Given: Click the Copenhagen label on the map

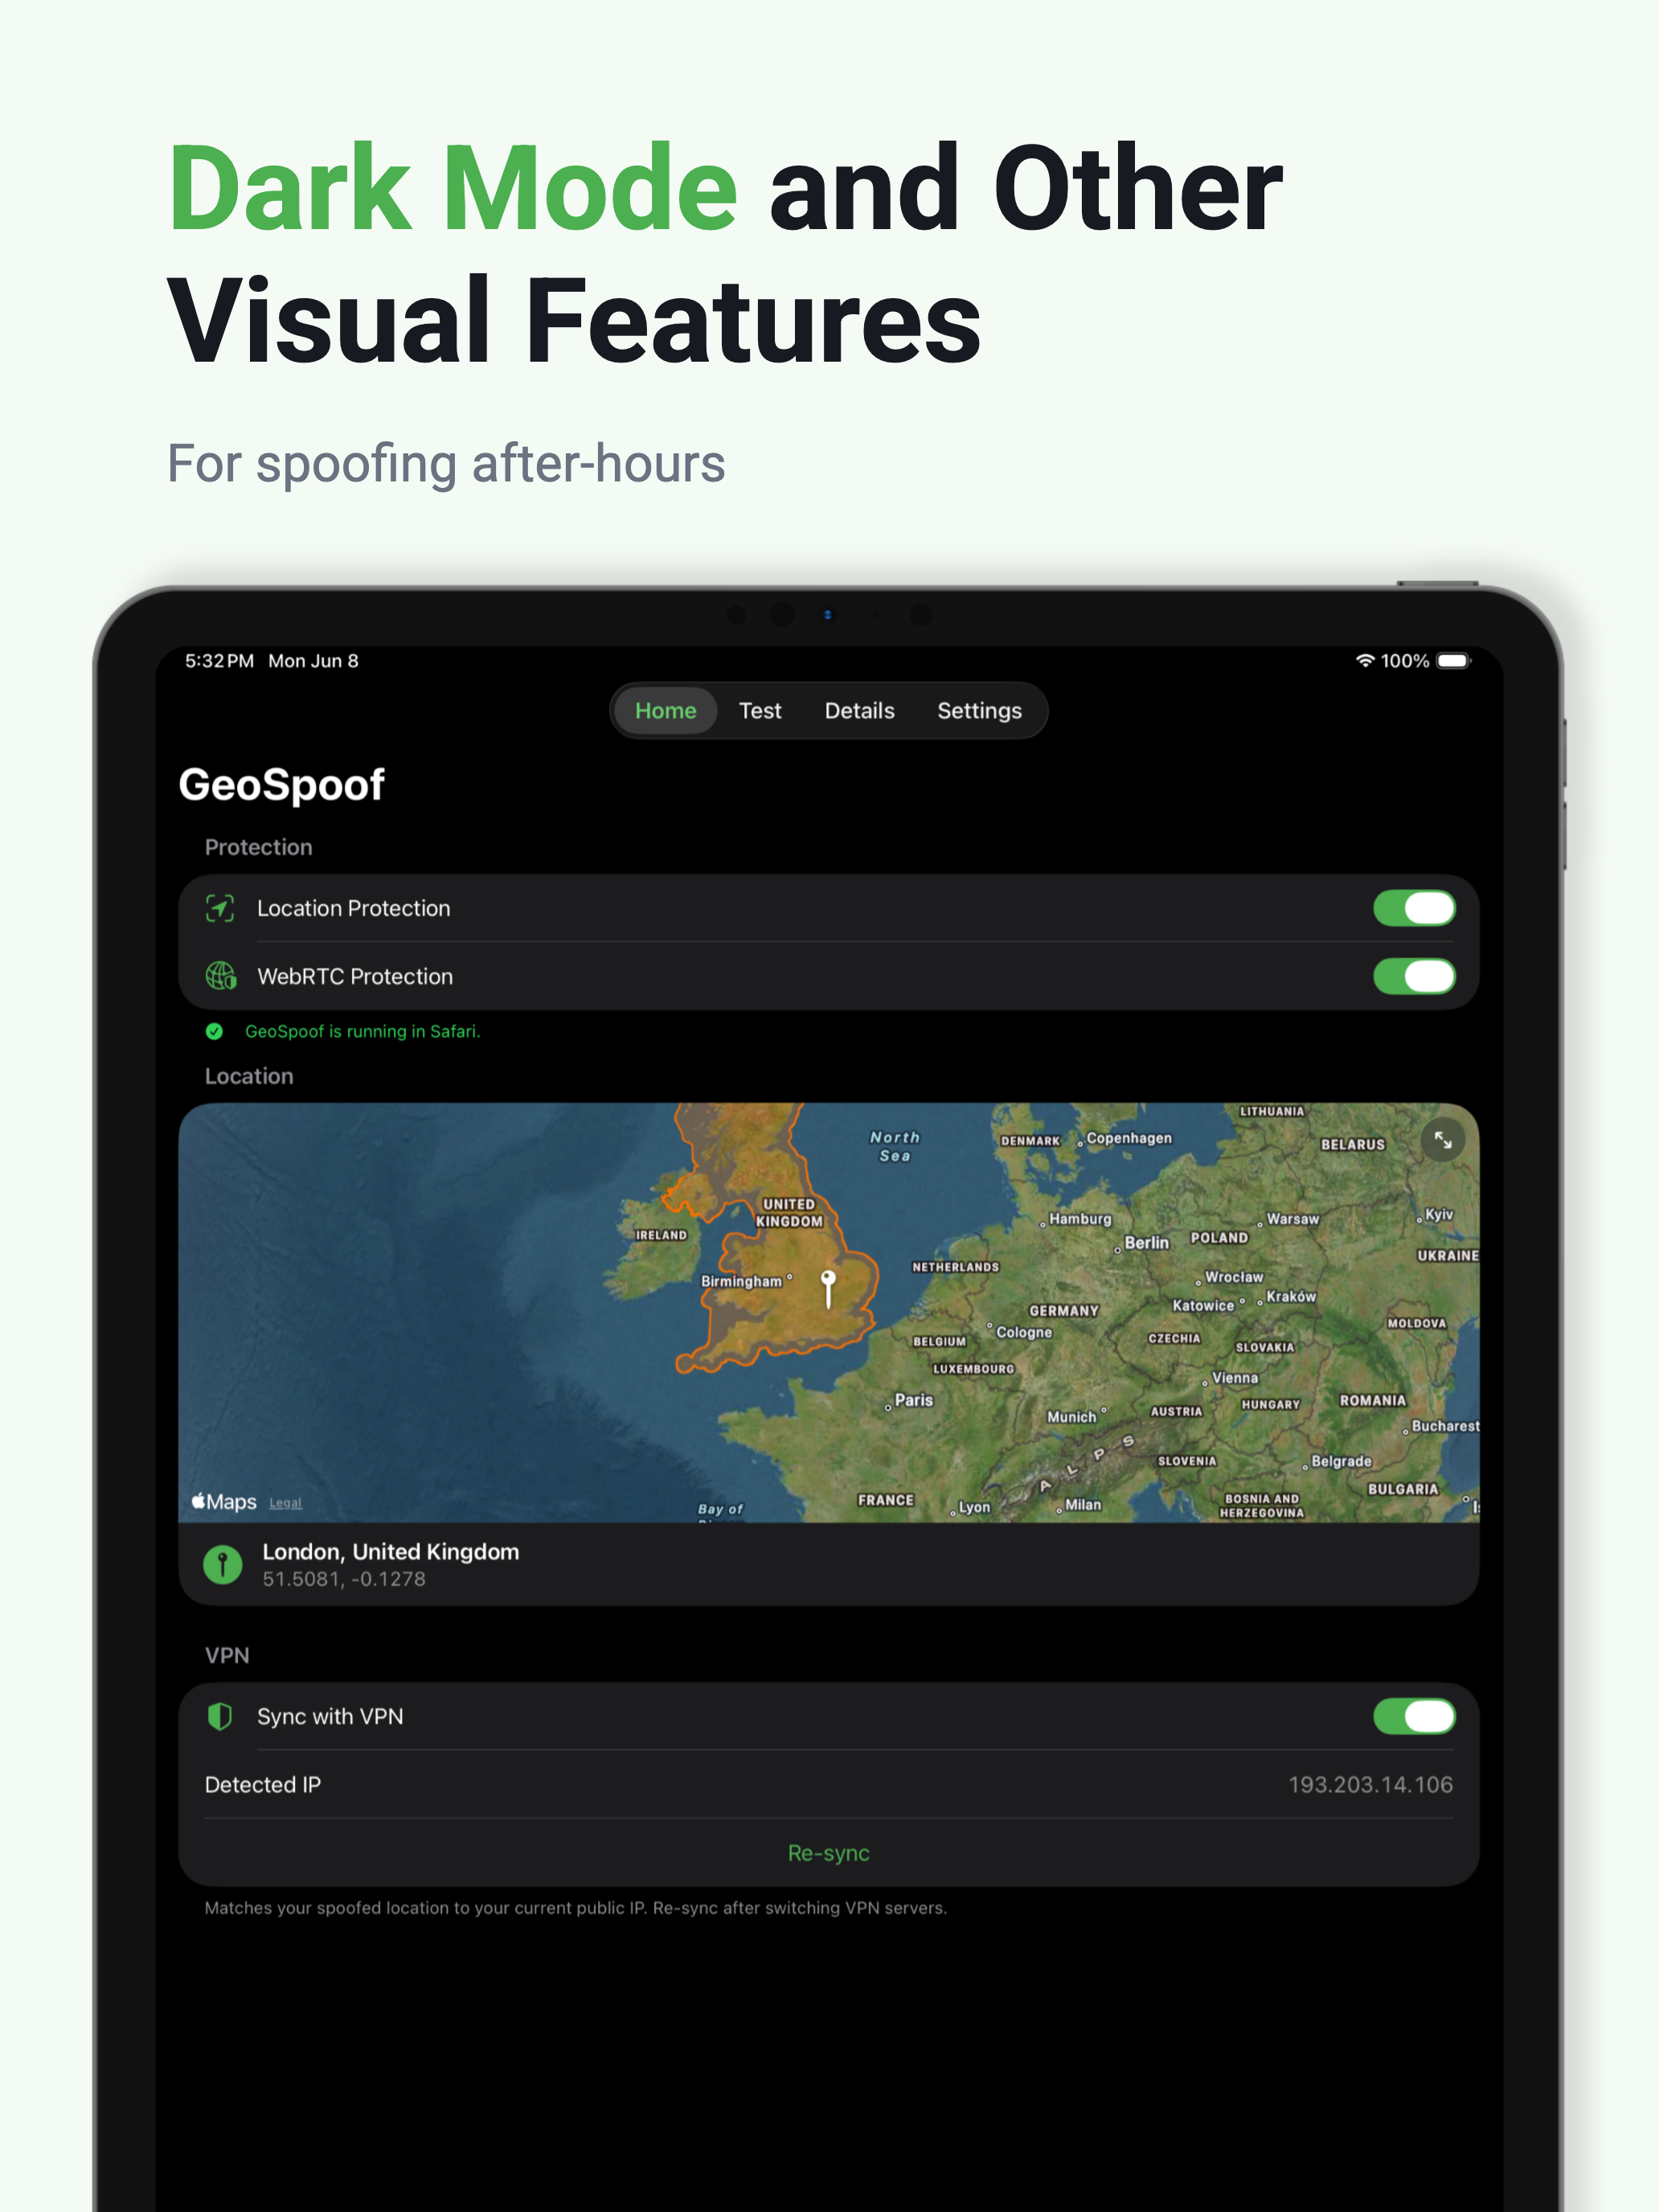Looking at the screenshot, I should point(1129,1138).
